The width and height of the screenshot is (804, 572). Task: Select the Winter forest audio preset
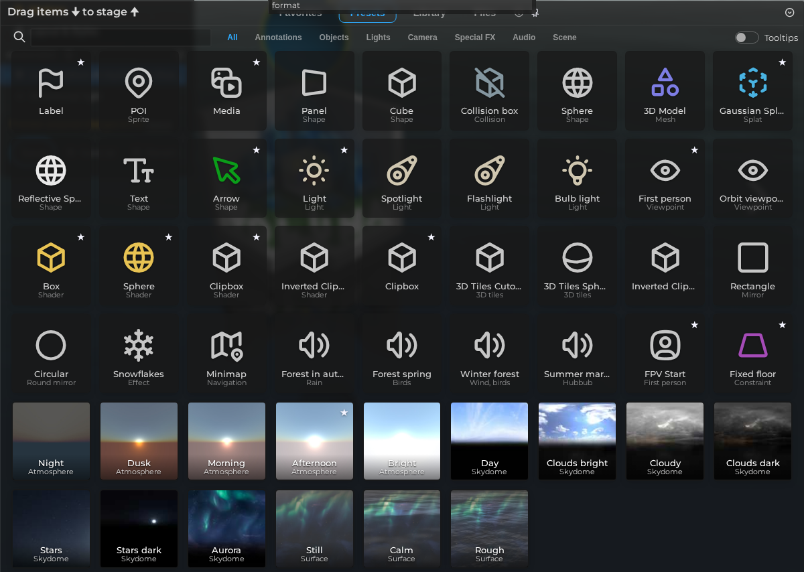point(490,354)
